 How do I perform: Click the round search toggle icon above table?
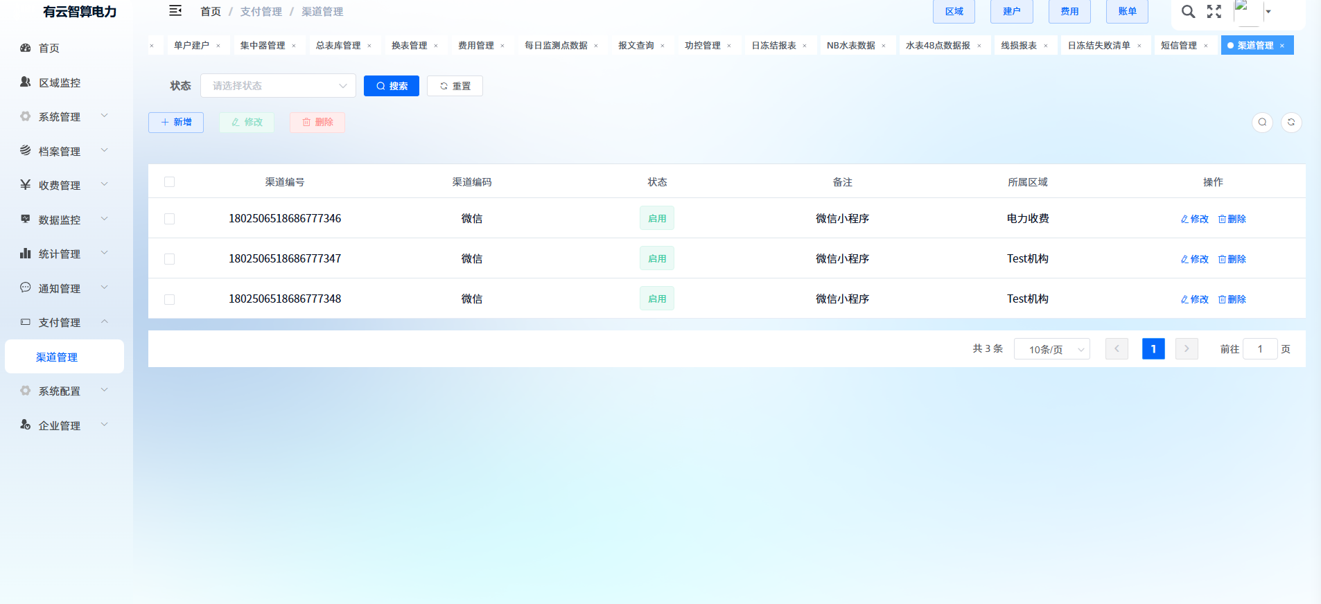[1262, 123]
